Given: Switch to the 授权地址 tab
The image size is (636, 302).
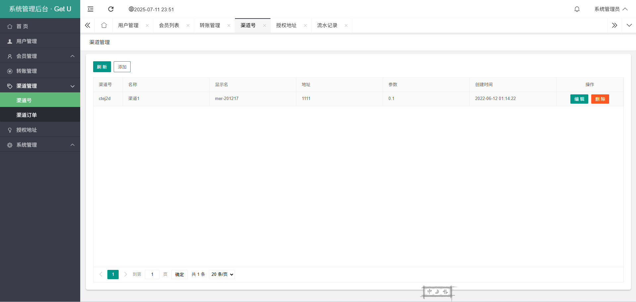Looking at the screenshot, I should pos(286,25).
